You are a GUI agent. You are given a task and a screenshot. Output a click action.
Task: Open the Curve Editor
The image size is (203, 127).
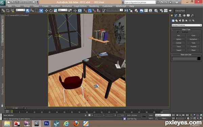(x=146, y=10)
